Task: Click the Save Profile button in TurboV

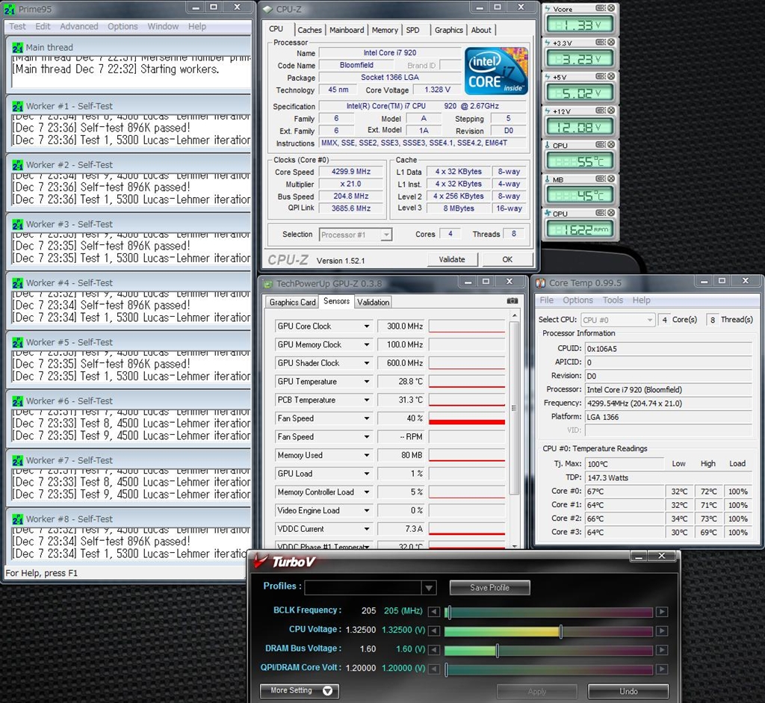Action: tap(489, 588)
